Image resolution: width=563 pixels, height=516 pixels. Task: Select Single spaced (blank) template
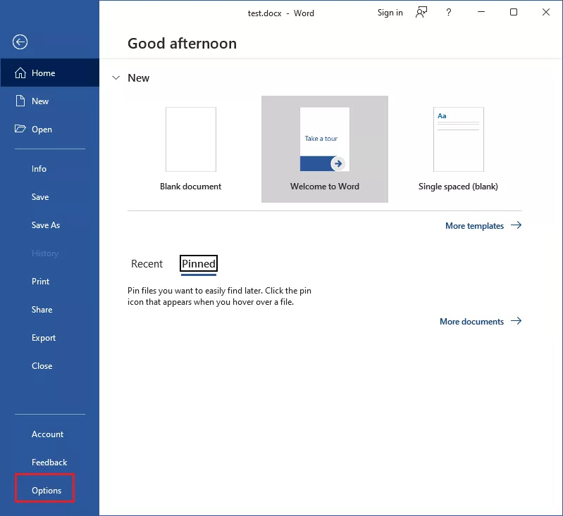click(x=458, y=140)
